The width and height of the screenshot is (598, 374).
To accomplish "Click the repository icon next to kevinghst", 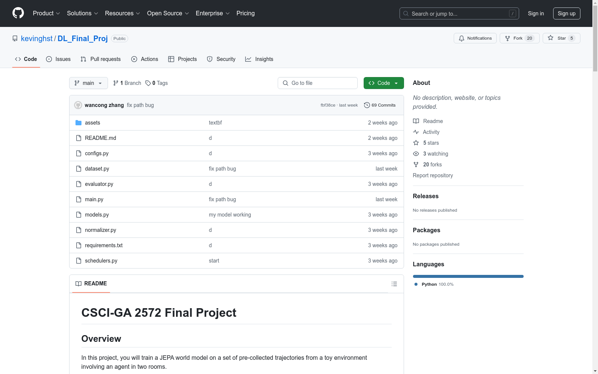I will (x=15, y=39).
